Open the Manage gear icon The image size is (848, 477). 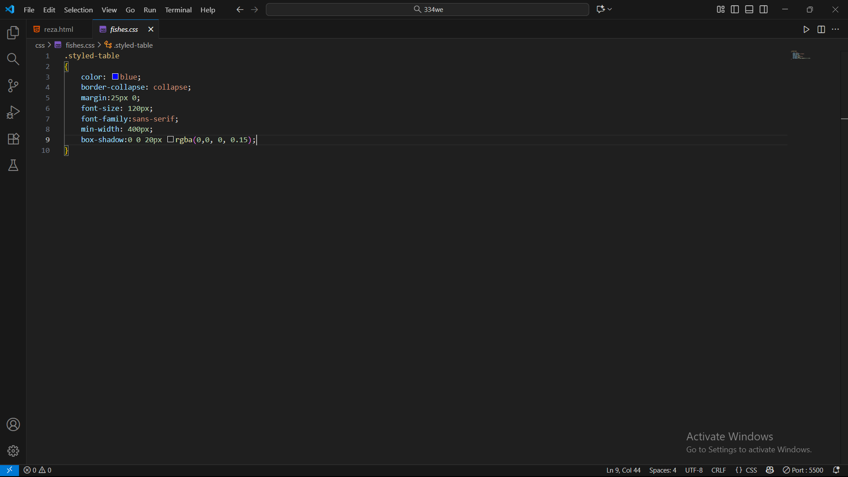pyautogui.click(x=13, y=451)
